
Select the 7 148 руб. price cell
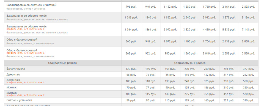[x=249, y=30]
